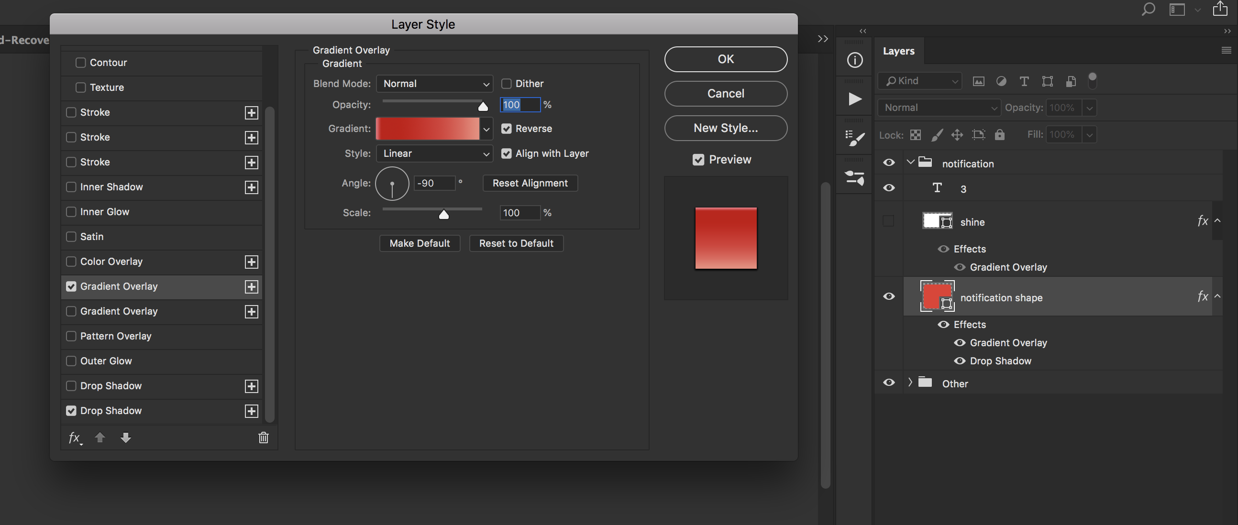Filter layers by pixel layers icon
This screenshot has height=525, width=1238.
(978, 81)
